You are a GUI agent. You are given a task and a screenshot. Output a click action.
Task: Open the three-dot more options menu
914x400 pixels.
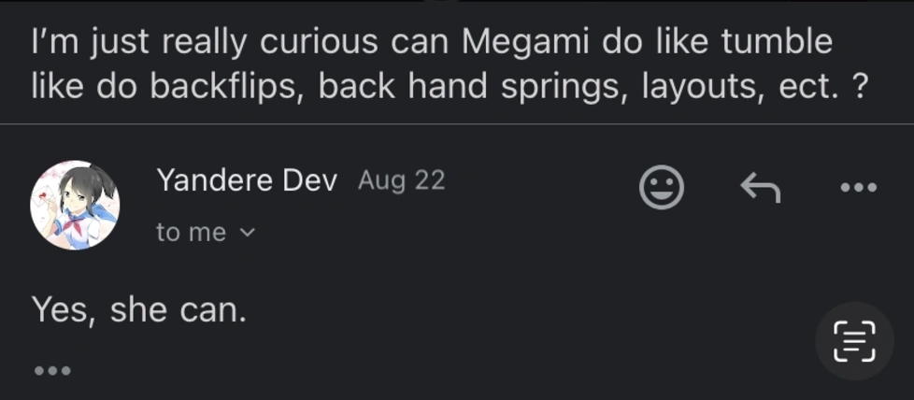click(x=858, y=188)
